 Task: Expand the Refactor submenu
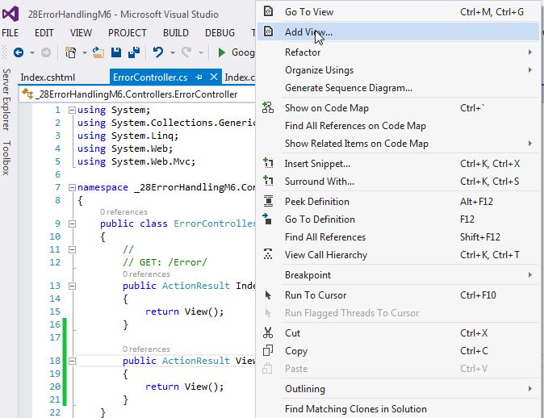[x=398, y=52]
